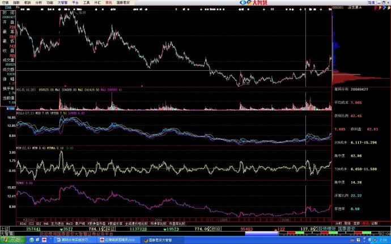This screenshot has width=391, height=244.
Task: Select the BIAS indicator tab
Action: [x=23, y=224]
